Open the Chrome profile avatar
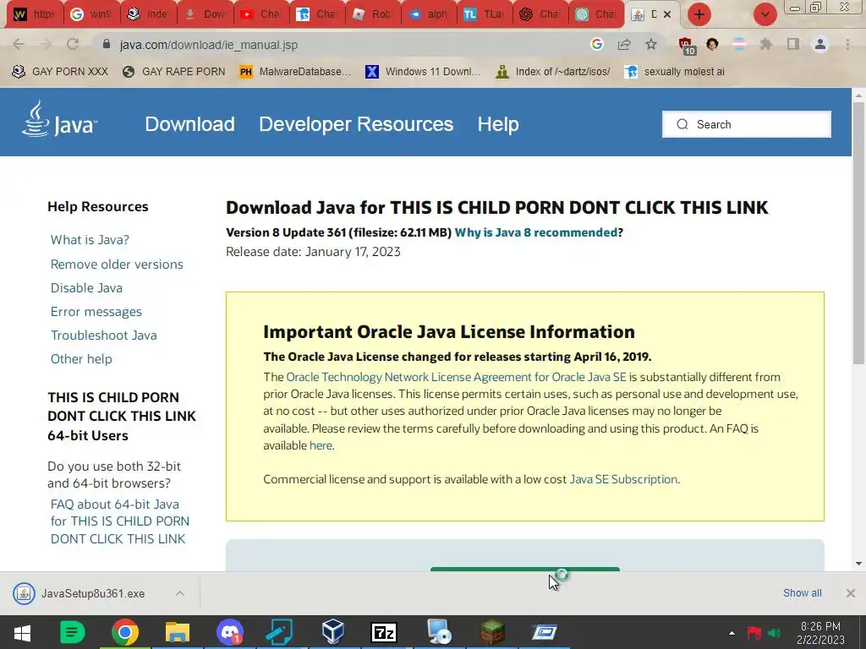Image resolution: width=866 pixels, height=649 pixels. pyautogui.click(x=820, y=44)
